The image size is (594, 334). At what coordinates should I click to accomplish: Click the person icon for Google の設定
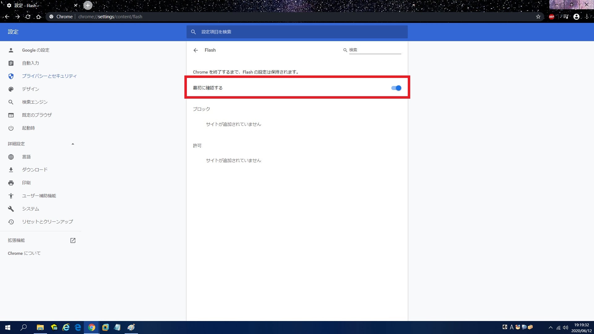pos(11,50)
